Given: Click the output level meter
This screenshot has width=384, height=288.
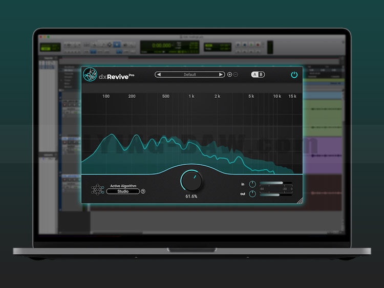Looking at the screenshot, I should tap(276, 195).
